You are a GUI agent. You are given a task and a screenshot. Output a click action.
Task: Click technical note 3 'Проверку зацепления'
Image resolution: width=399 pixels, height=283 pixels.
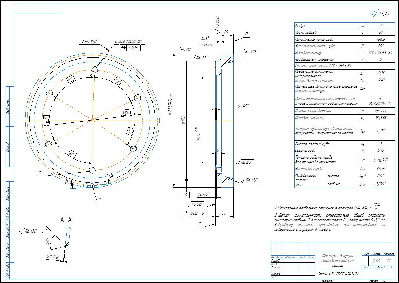point(330,227)
